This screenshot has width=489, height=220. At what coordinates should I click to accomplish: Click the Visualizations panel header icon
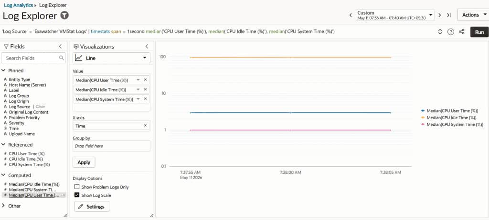pos(76,47)
